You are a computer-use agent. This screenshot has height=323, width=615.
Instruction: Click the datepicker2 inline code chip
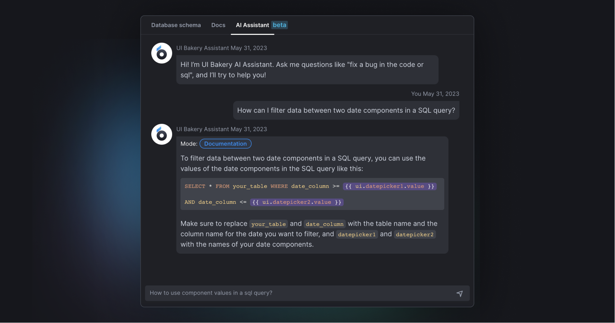pyautogui.click(x=415, y=235)
